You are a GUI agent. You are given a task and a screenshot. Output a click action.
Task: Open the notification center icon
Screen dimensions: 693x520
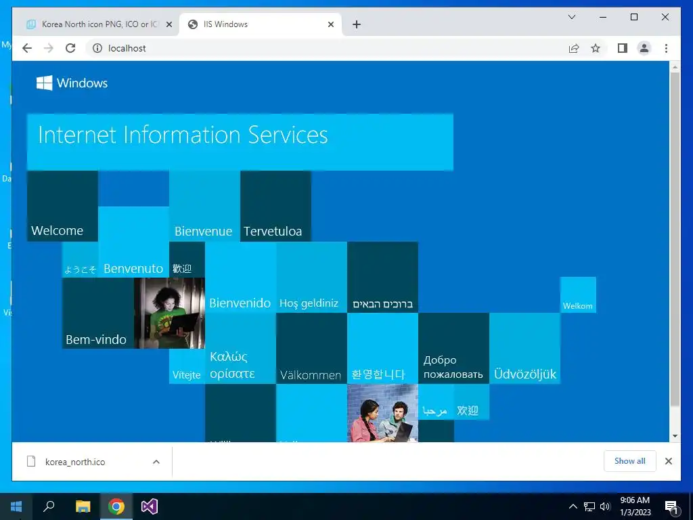tap(671, 506)
